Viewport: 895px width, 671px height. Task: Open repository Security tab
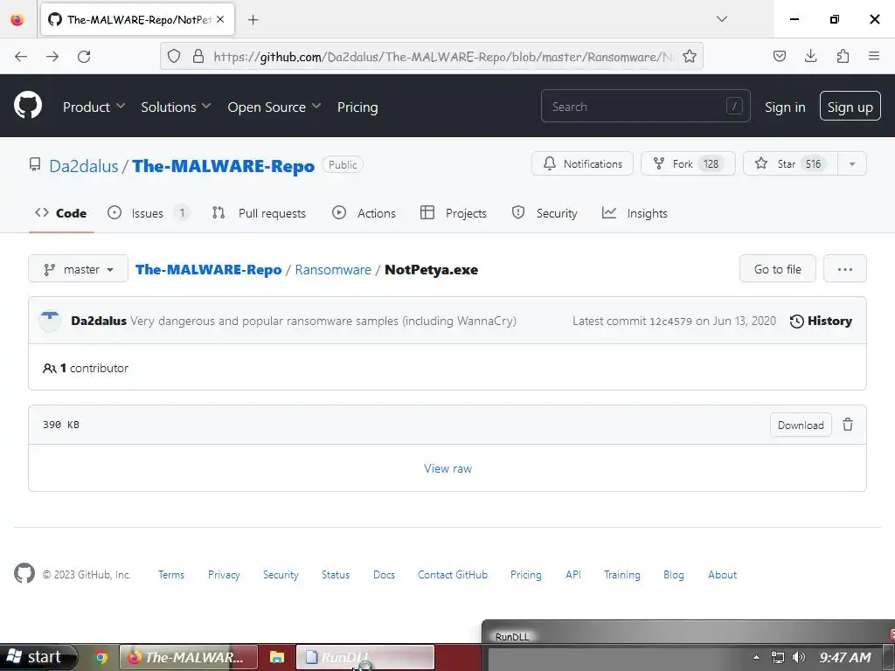(545, 213)
